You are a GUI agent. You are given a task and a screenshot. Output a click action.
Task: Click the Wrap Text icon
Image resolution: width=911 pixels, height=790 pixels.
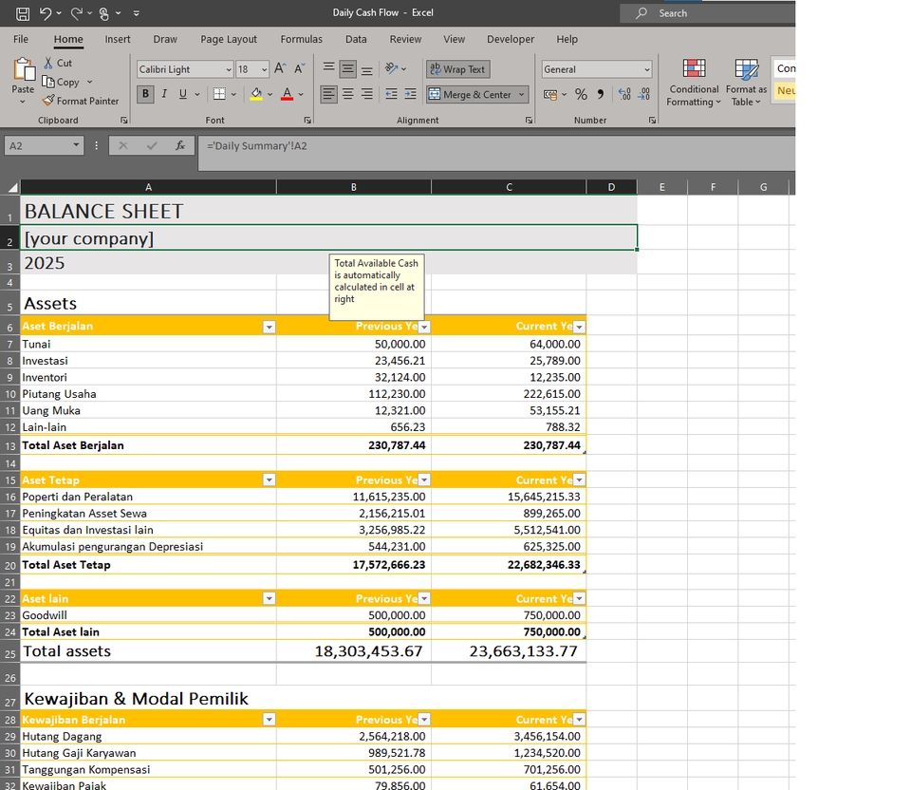[x=456, y=68]
